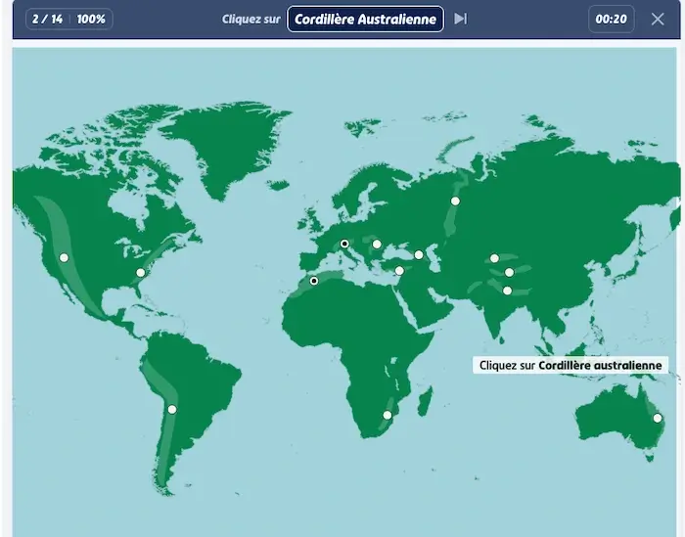Select the Caucasus dot between the seas
This screenshot has height=537, width=685.
coord(419,255)
